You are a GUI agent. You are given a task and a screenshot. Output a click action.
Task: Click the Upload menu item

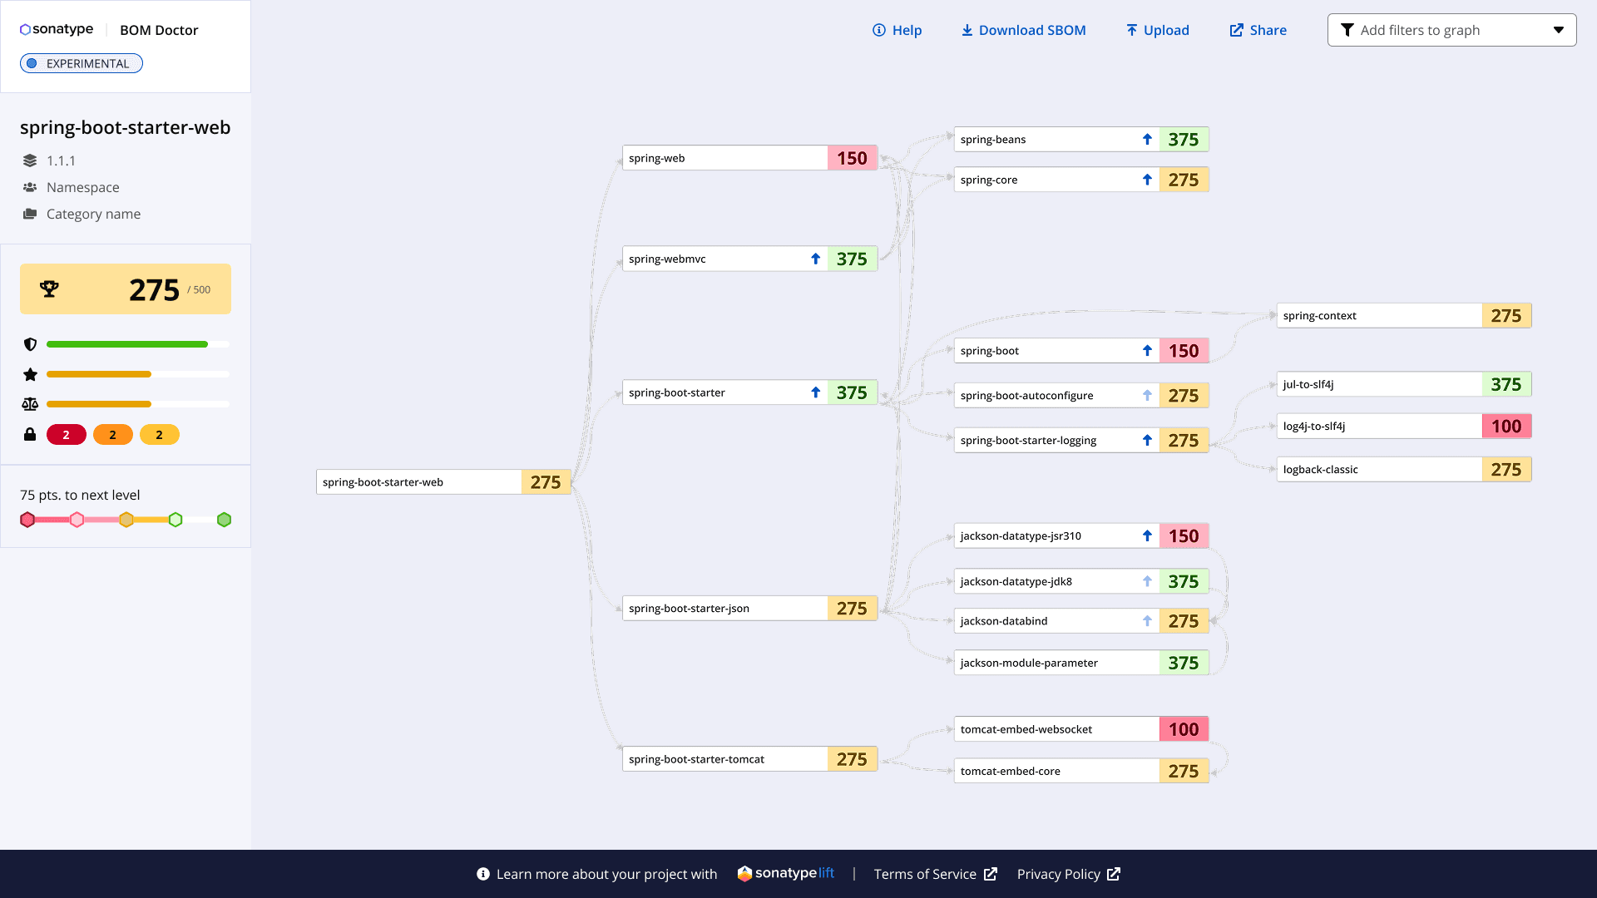coord(1157,30)
